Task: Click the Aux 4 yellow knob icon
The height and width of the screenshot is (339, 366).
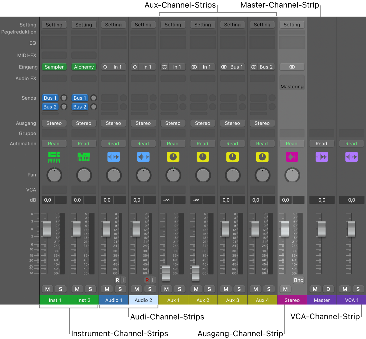Action: click(262, 157)
